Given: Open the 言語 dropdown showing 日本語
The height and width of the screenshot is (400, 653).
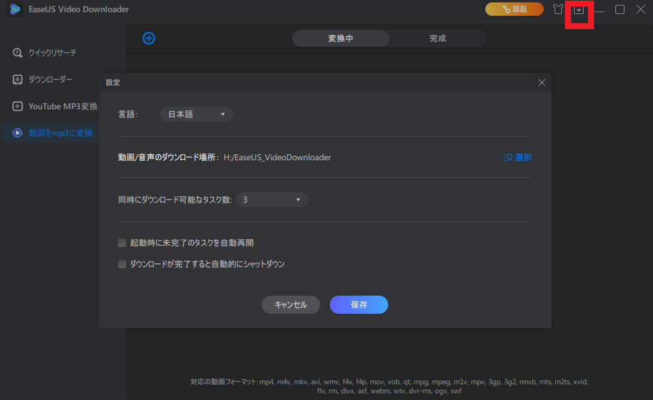Looking at the screenshot, I should click(197, 114).
